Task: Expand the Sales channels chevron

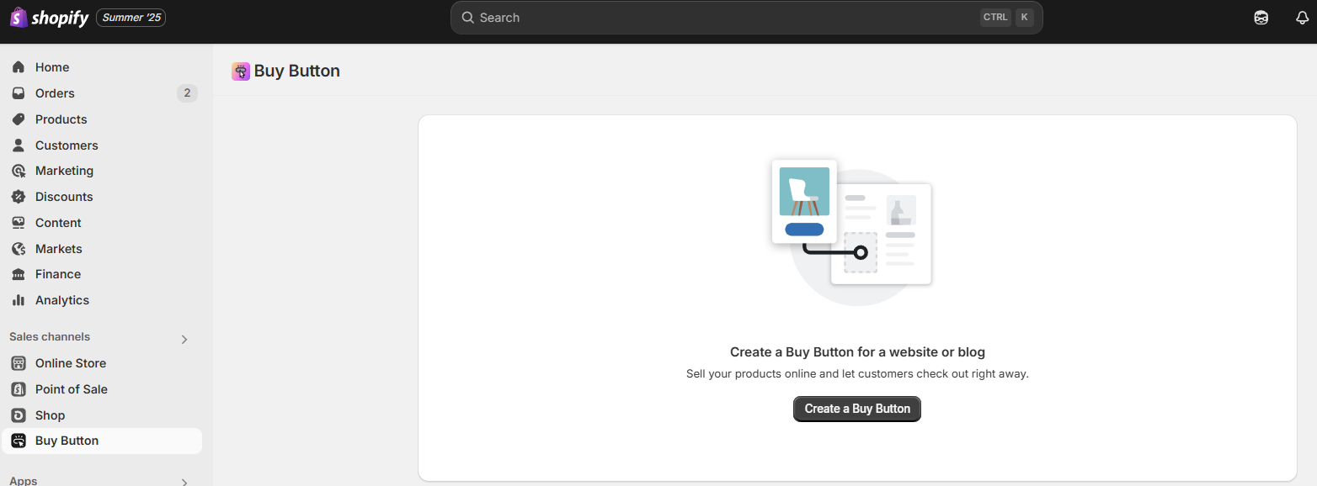Action: coord(184,340)
